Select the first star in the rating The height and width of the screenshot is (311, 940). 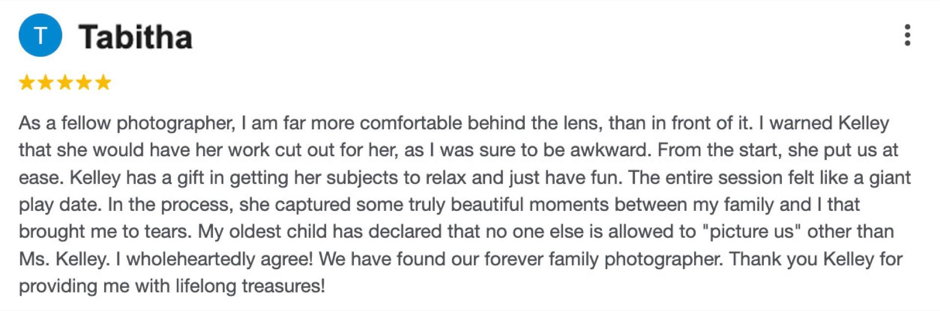(27, 83)
